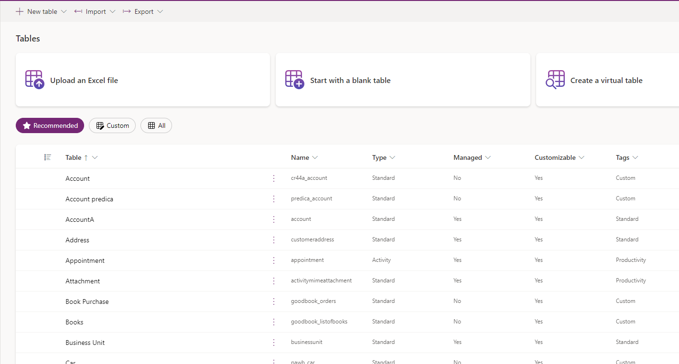
Task: Open more options for Account row
Action: [274, 178]
